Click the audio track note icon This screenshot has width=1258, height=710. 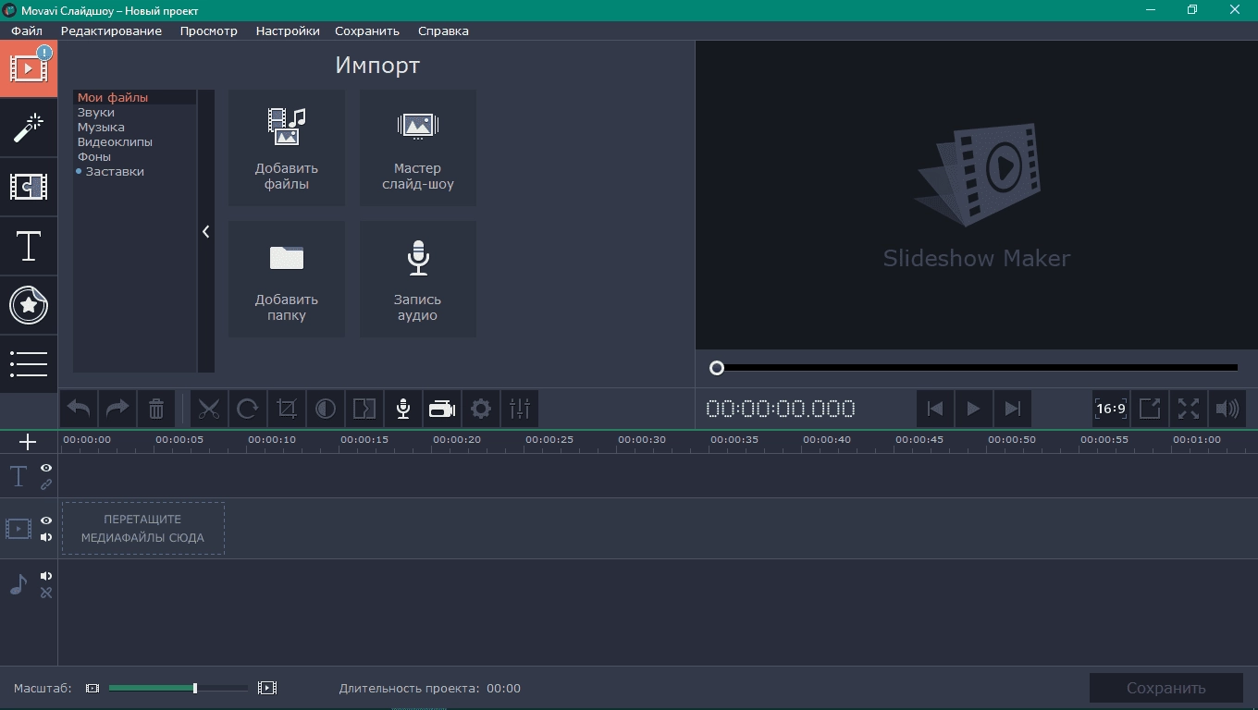point(18,584)
